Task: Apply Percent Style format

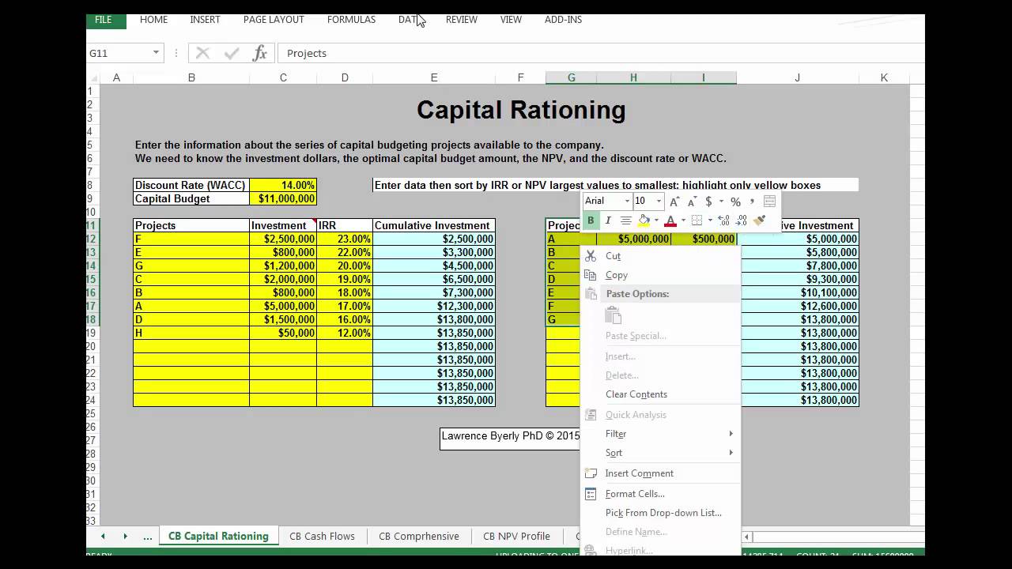Action: click(x=735, y=202)
